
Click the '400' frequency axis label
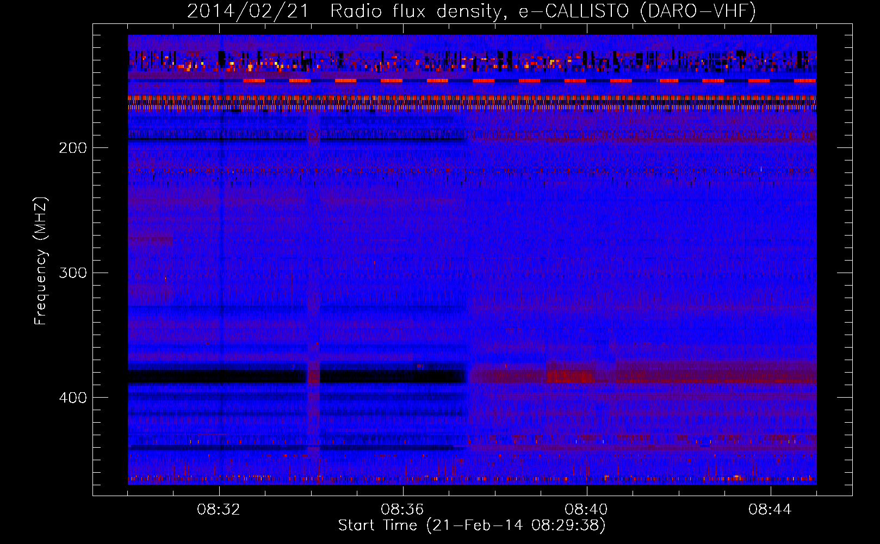73,398
